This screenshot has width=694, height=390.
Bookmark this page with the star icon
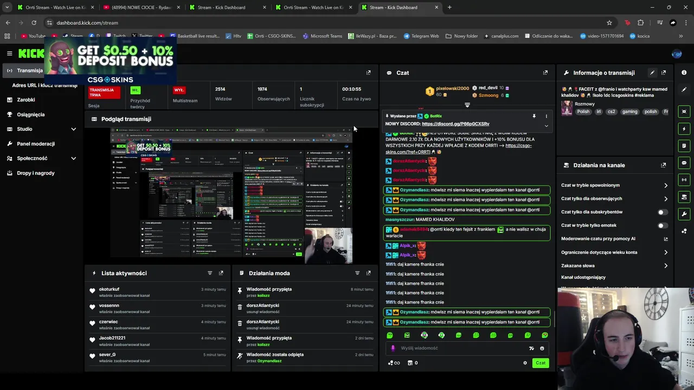[609, 23]
